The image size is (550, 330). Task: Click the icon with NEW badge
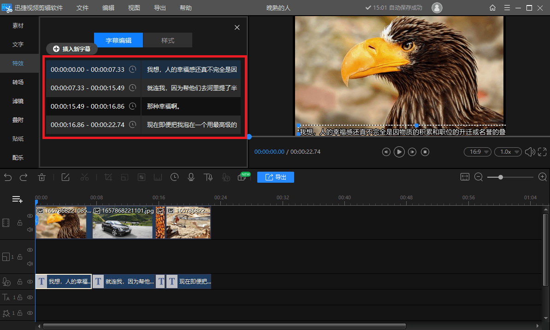(x=243, y=177)
